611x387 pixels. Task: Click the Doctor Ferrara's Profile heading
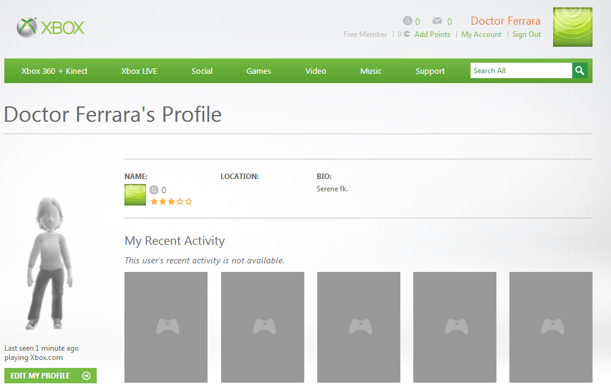[113, 114]
